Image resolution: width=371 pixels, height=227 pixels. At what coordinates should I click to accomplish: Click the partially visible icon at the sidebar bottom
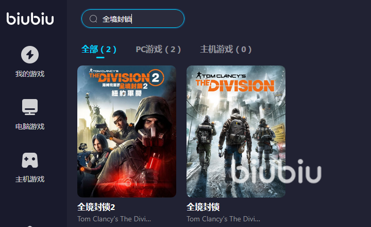coord(30,226)
